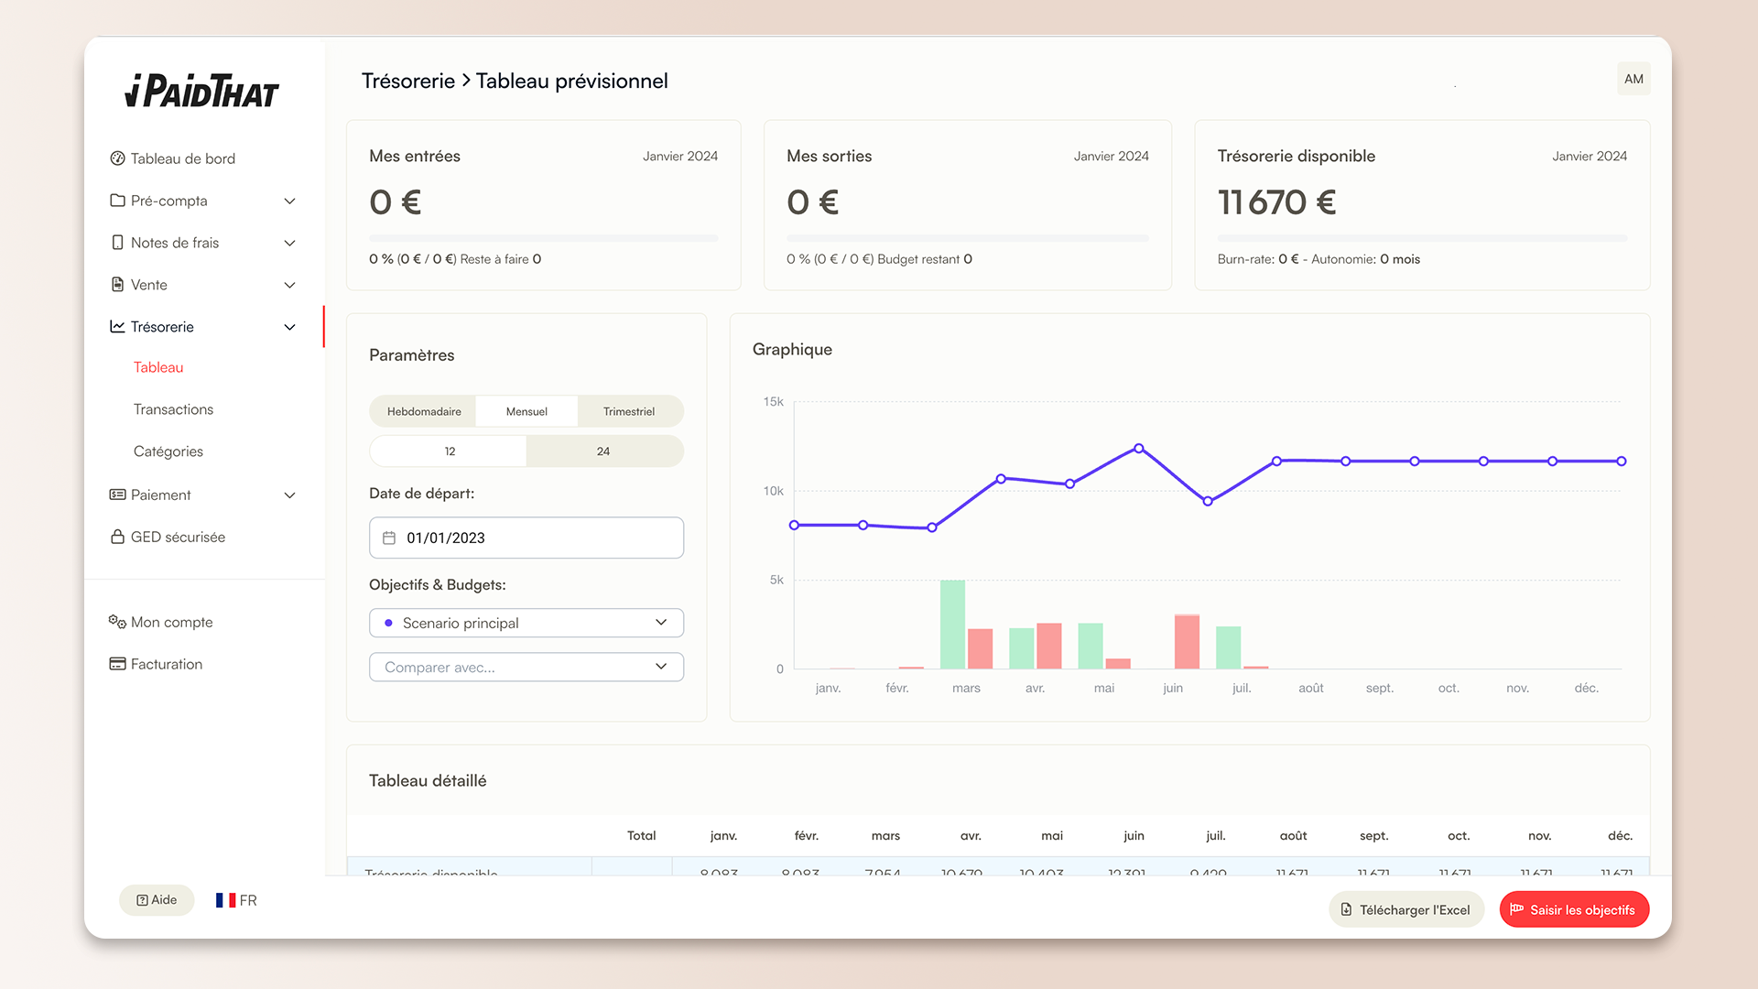This screenshot has width=1758, height=989.
Task: Click the Excel file icon in download button
Action: (1346, 909)
